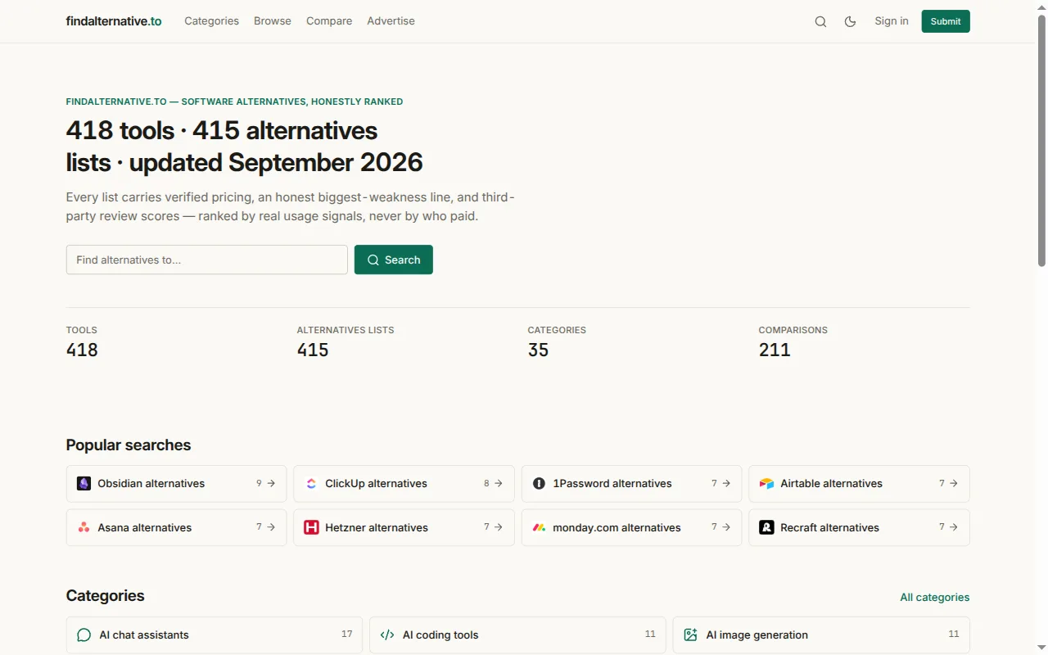Click the 1Password logo icon

click(539, 483)
